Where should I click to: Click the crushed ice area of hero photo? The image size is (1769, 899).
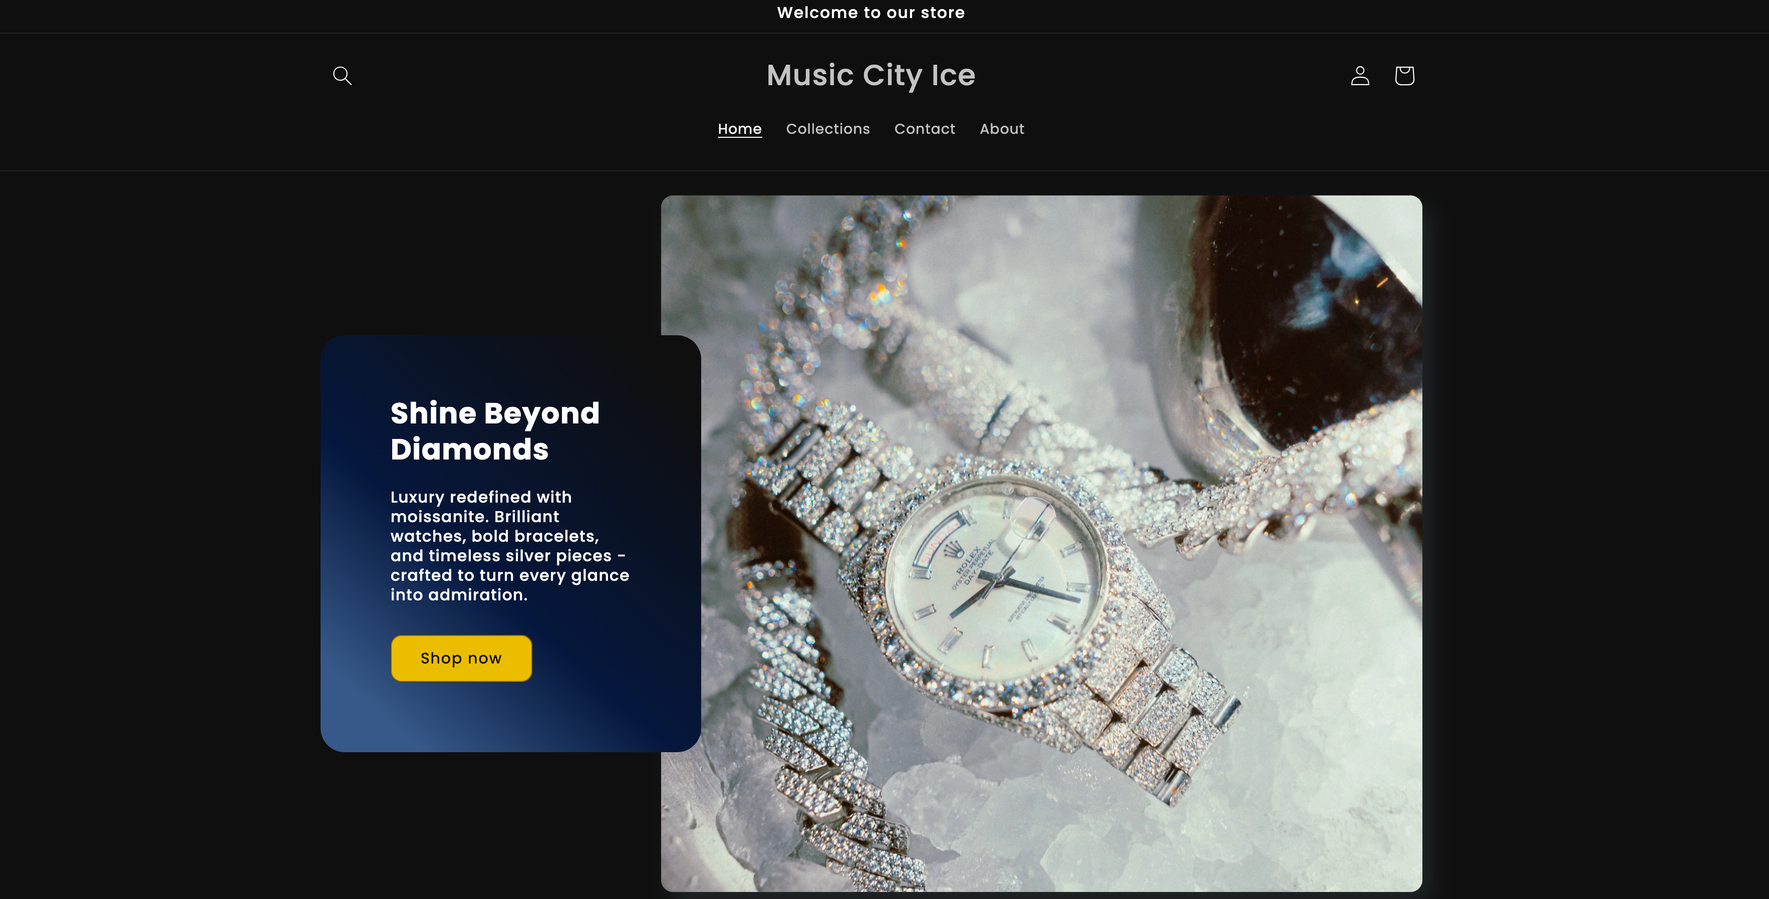click(x=1305, y=790)
